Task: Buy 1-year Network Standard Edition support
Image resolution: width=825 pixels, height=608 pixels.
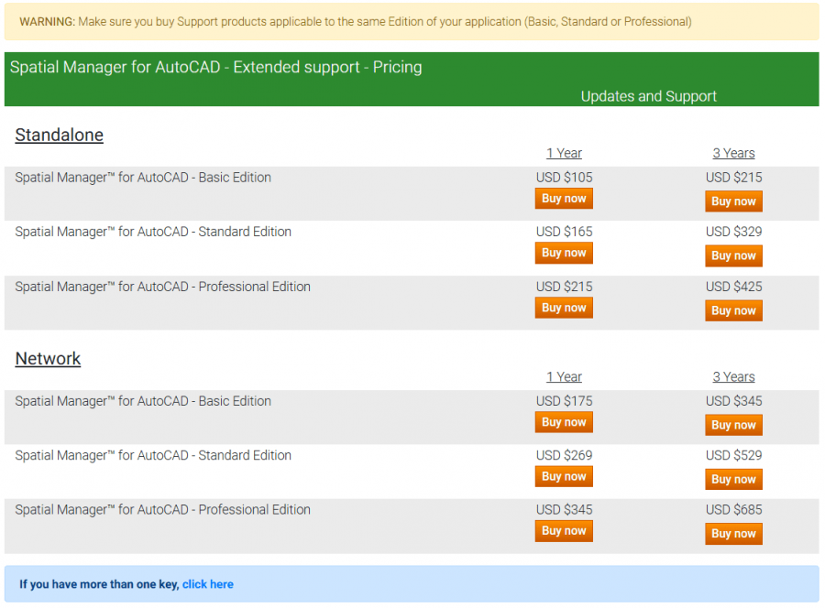Action: [563, 476]
